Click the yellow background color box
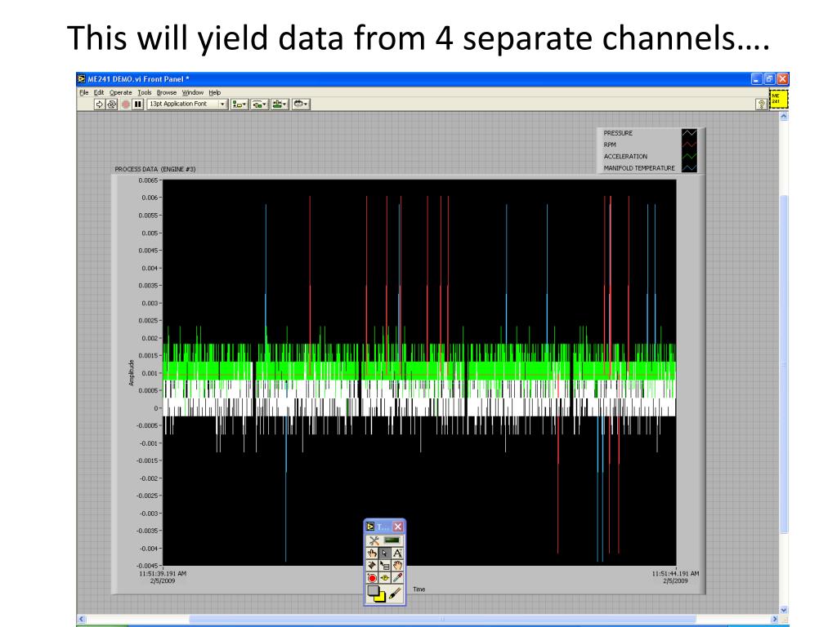 coord(381,598)
